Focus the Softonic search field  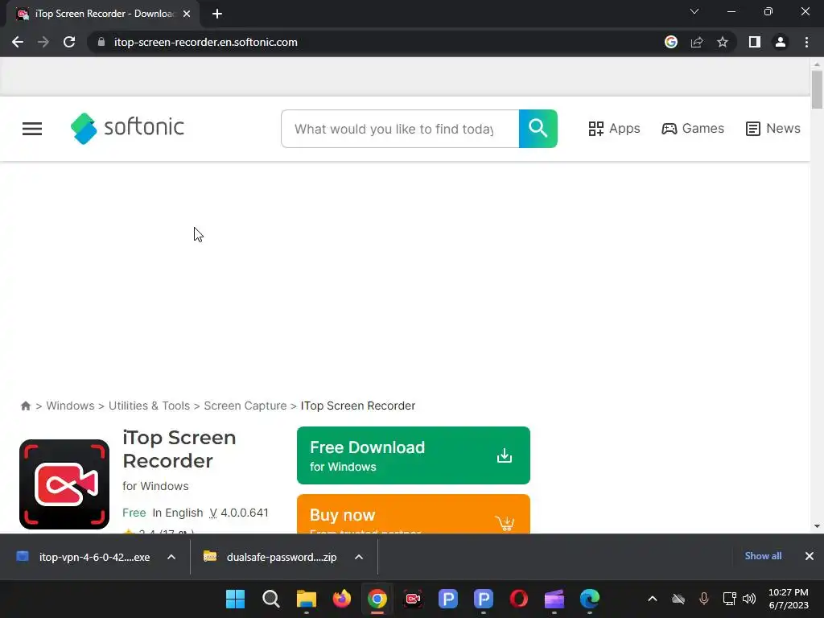(400, 129)
